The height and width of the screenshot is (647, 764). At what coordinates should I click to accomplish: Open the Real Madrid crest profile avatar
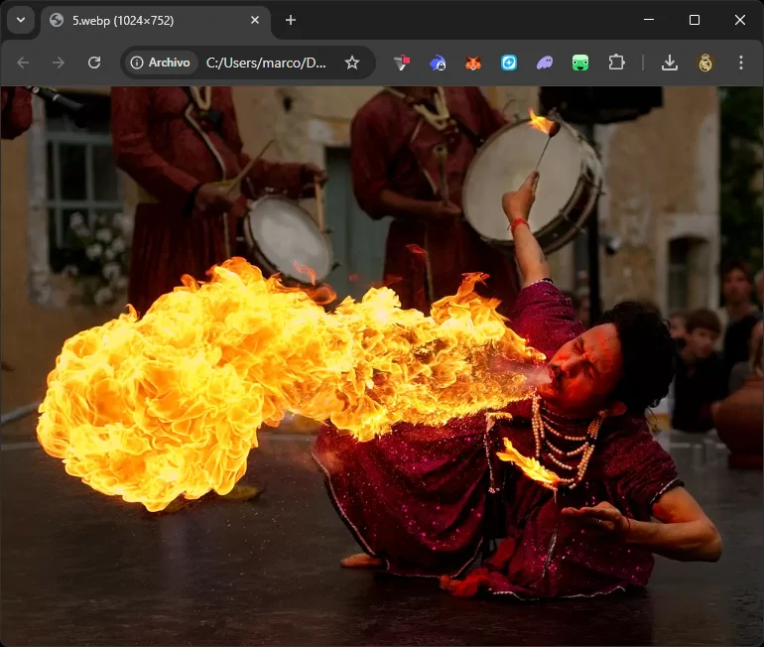pyautogui.click(x=705, y=63)
